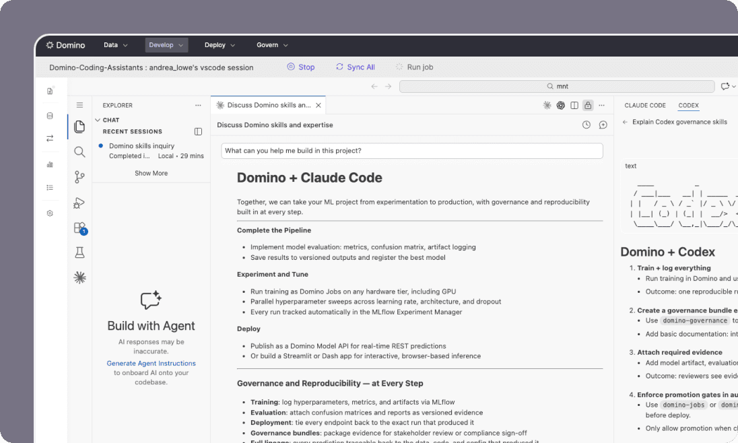
Task: Click the 'Domino + Codex' heading
Action: tap(667, 252)
